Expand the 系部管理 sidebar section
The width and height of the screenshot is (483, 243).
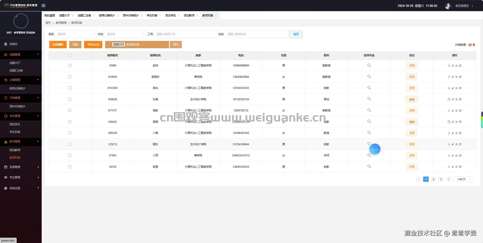coord(21,167)
